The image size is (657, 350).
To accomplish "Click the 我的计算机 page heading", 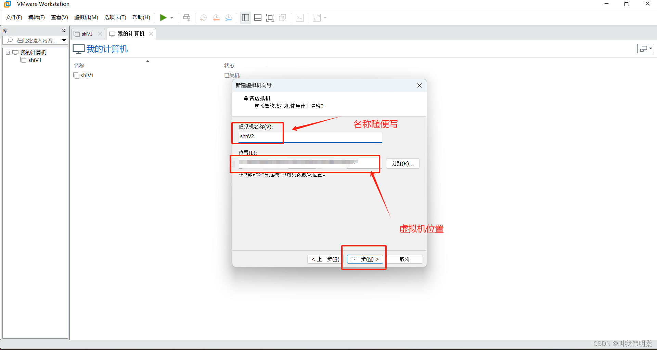I will 107,49.
